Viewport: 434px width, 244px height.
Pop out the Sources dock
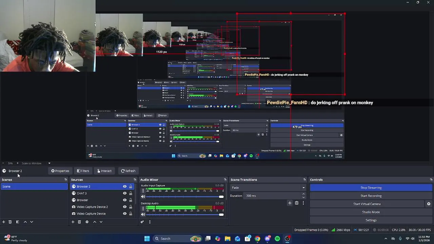(x=135, y=180)
